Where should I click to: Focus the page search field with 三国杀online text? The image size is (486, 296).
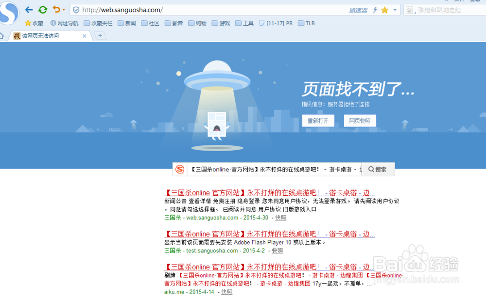275,170
